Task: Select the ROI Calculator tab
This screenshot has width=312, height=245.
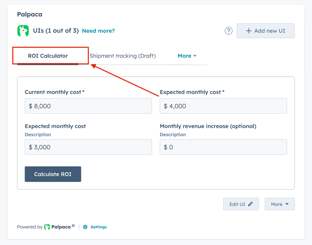Action: tap(48, 56)
